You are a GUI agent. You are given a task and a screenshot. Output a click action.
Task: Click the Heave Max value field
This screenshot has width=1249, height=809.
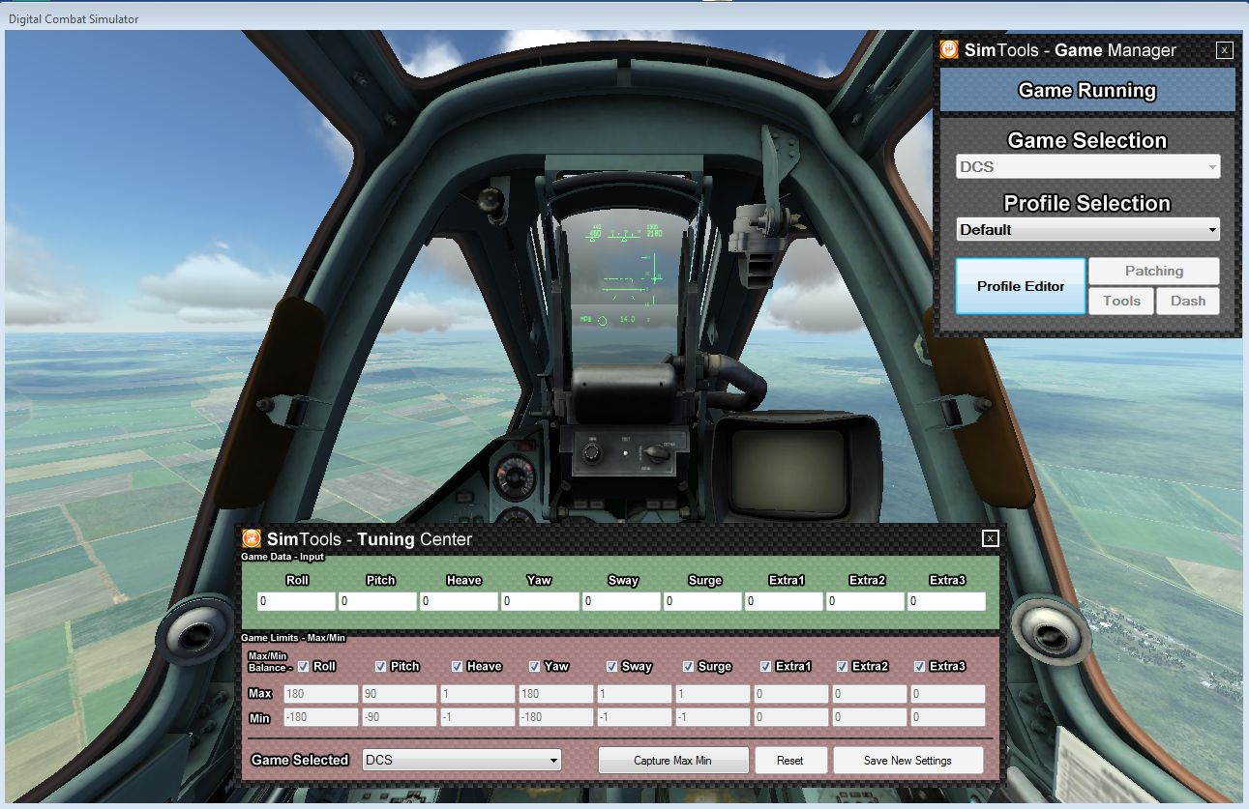477,694
